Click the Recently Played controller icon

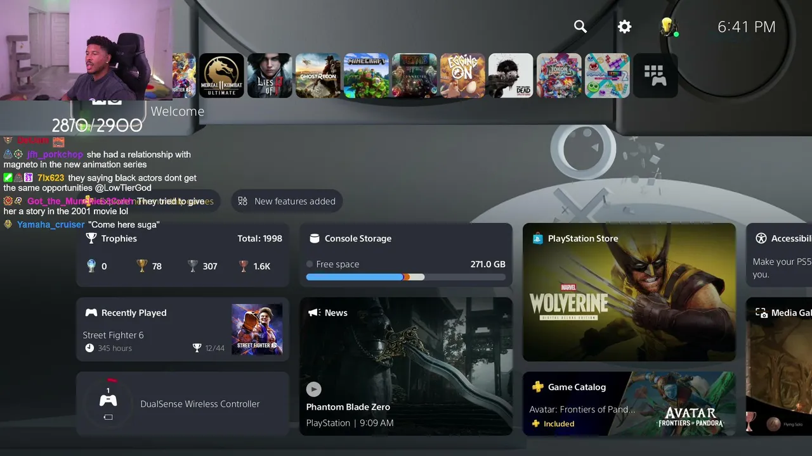pos(91,312)
